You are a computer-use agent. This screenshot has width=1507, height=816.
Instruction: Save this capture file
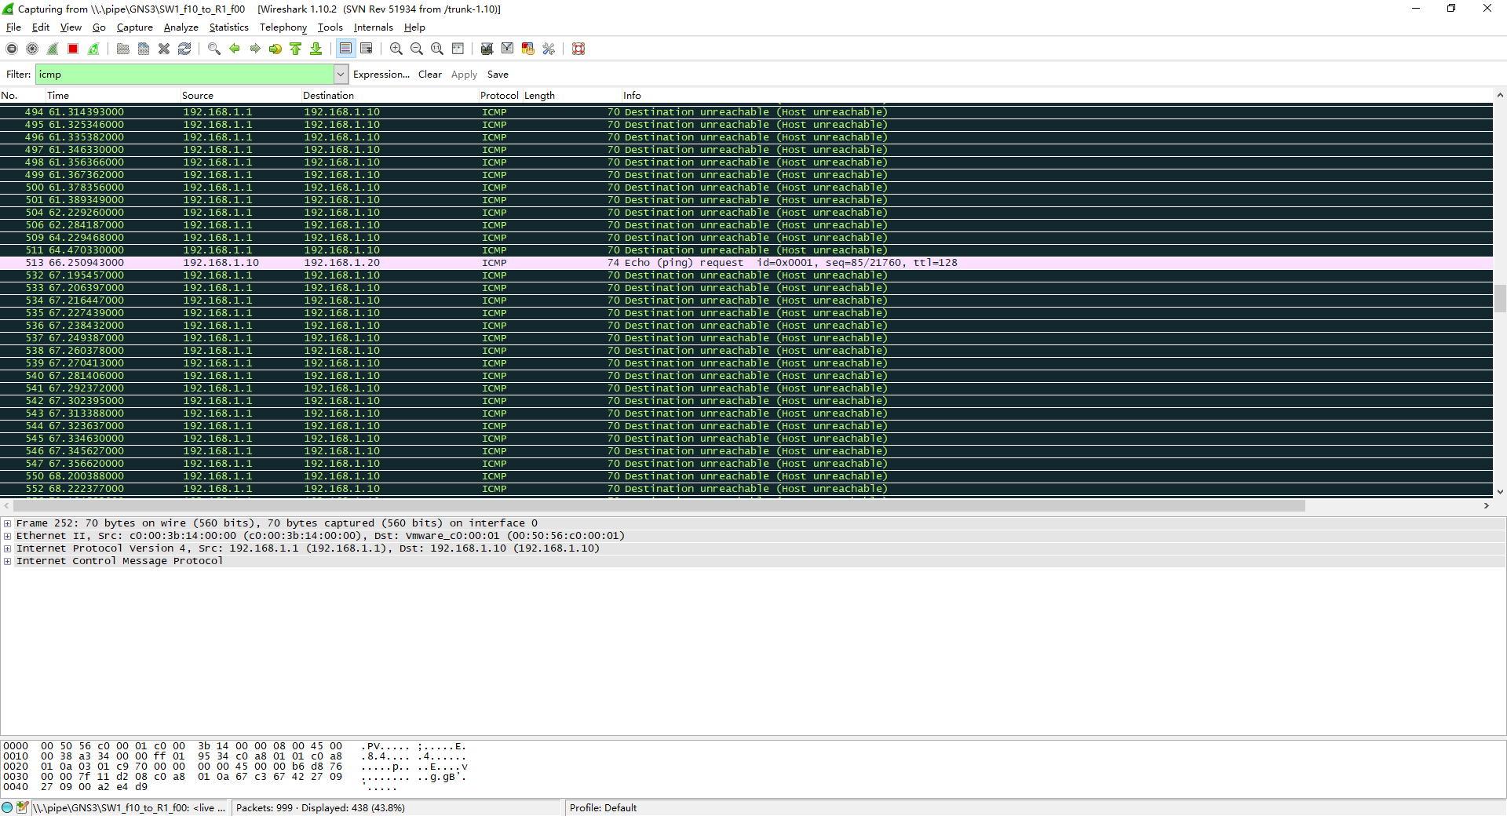pos(144,49)
